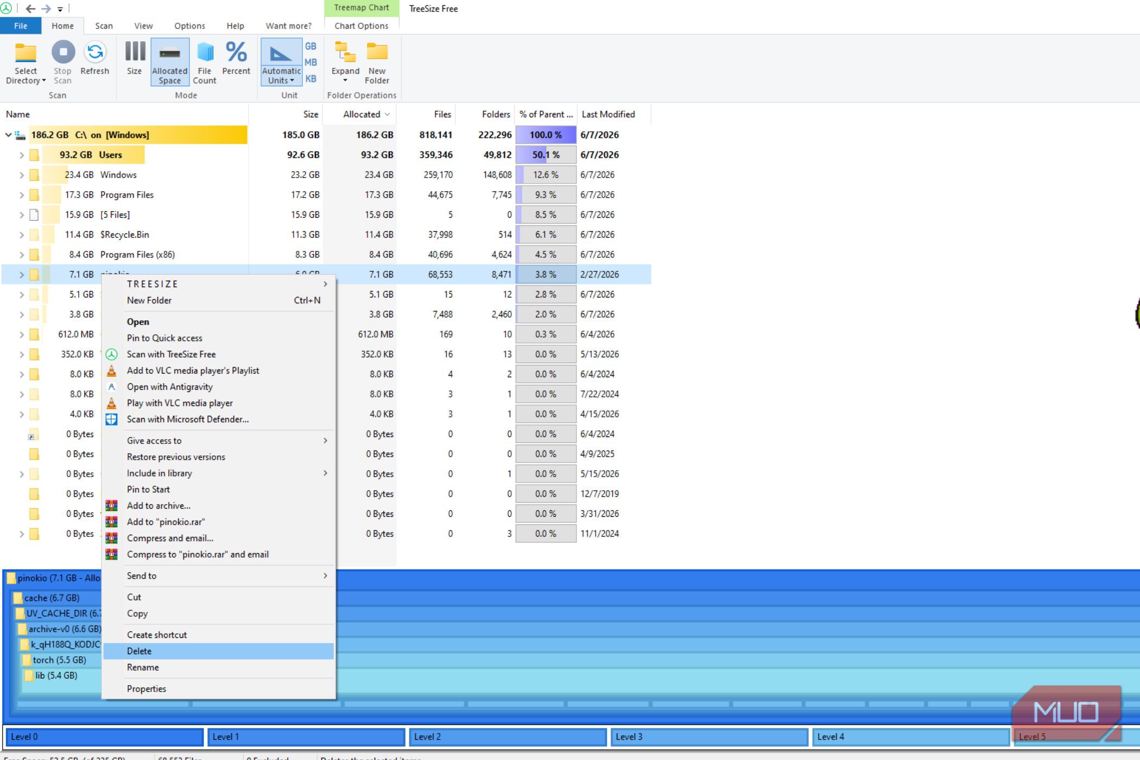1140x760 pixels.
Task: Click Add to VLC media player's Playlist icon
Action: pyautogui.click(x=111, y=370)
